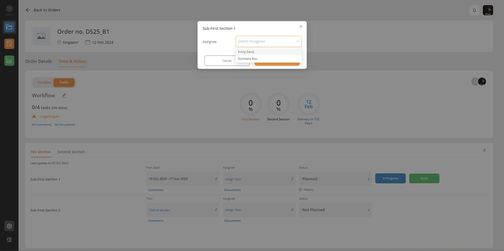Edit Planned status pencil icon
The height and width of the screenshot is (251, 504).
[x=369, y=179]
